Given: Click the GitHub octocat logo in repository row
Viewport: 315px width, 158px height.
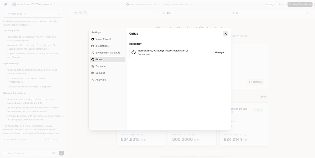Looking at the screenshot, I should click(133, 52).
